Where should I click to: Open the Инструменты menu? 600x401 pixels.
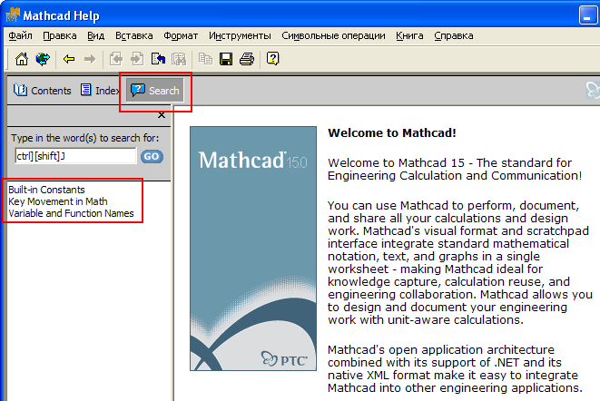[x=240, y=35]
